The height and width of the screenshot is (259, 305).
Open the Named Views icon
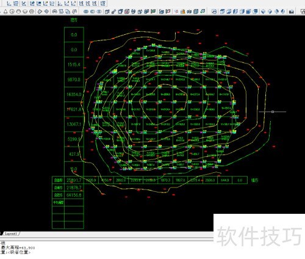coord(214,12)
